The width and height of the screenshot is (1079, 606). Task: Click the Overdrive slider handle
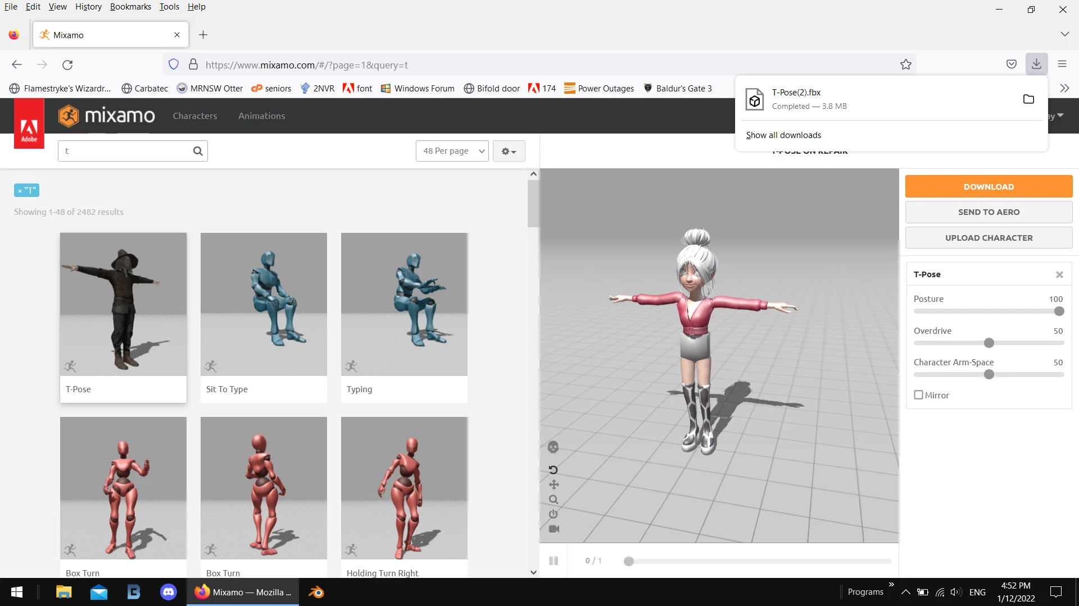989,343
